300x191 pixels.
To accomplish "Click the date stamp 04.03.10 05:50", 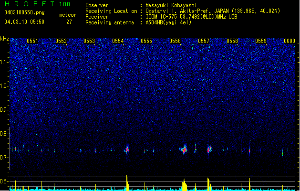I will pyautogui.click(x=24, y=22).
